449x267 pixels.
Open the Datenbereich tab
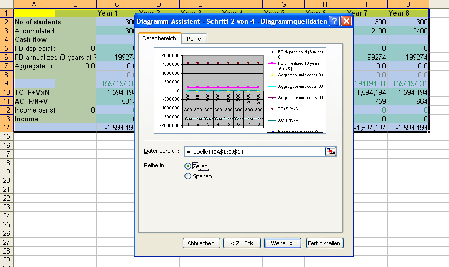159,38
